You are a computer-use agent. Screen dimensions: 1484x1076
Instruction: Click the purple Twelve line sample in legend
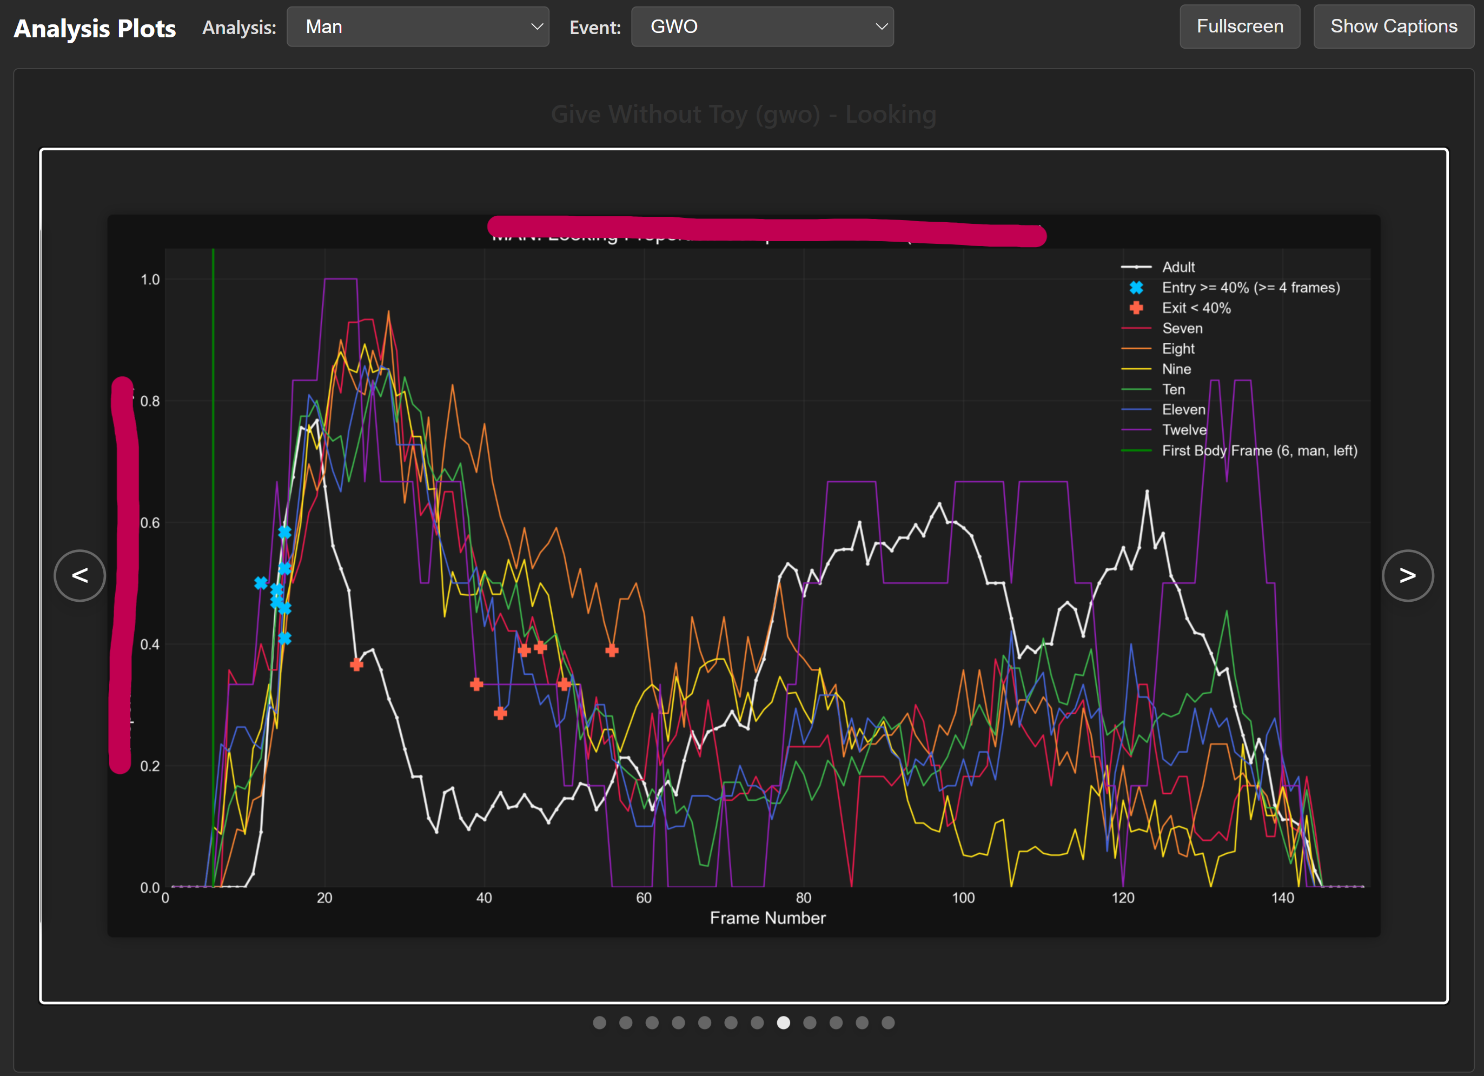[1137, 430]
